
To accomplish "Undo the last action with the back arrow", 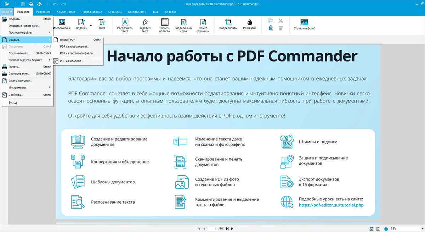I will 55,4.
